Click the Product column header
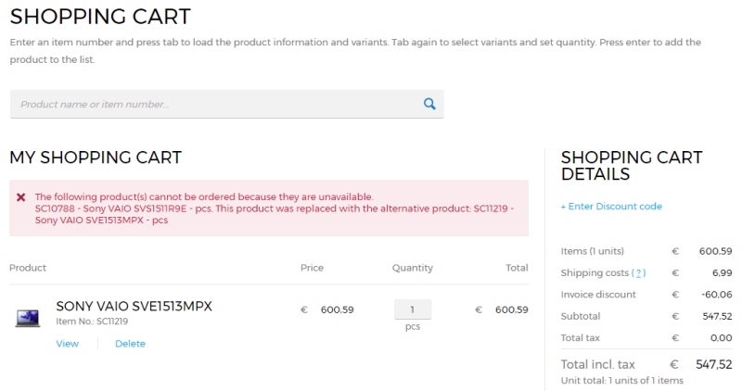Screen dimensions: 742x391 [28, 268]
